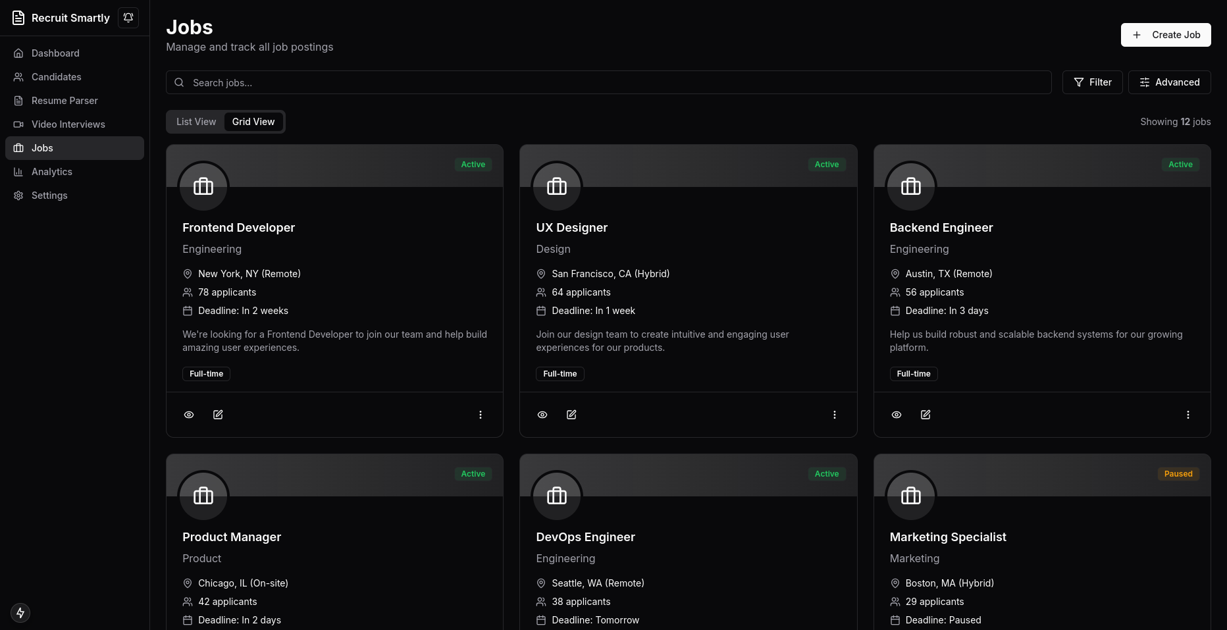Click "Austin, TX (Remote)" location
1227x630 pixels.
(x=949, y=274)
